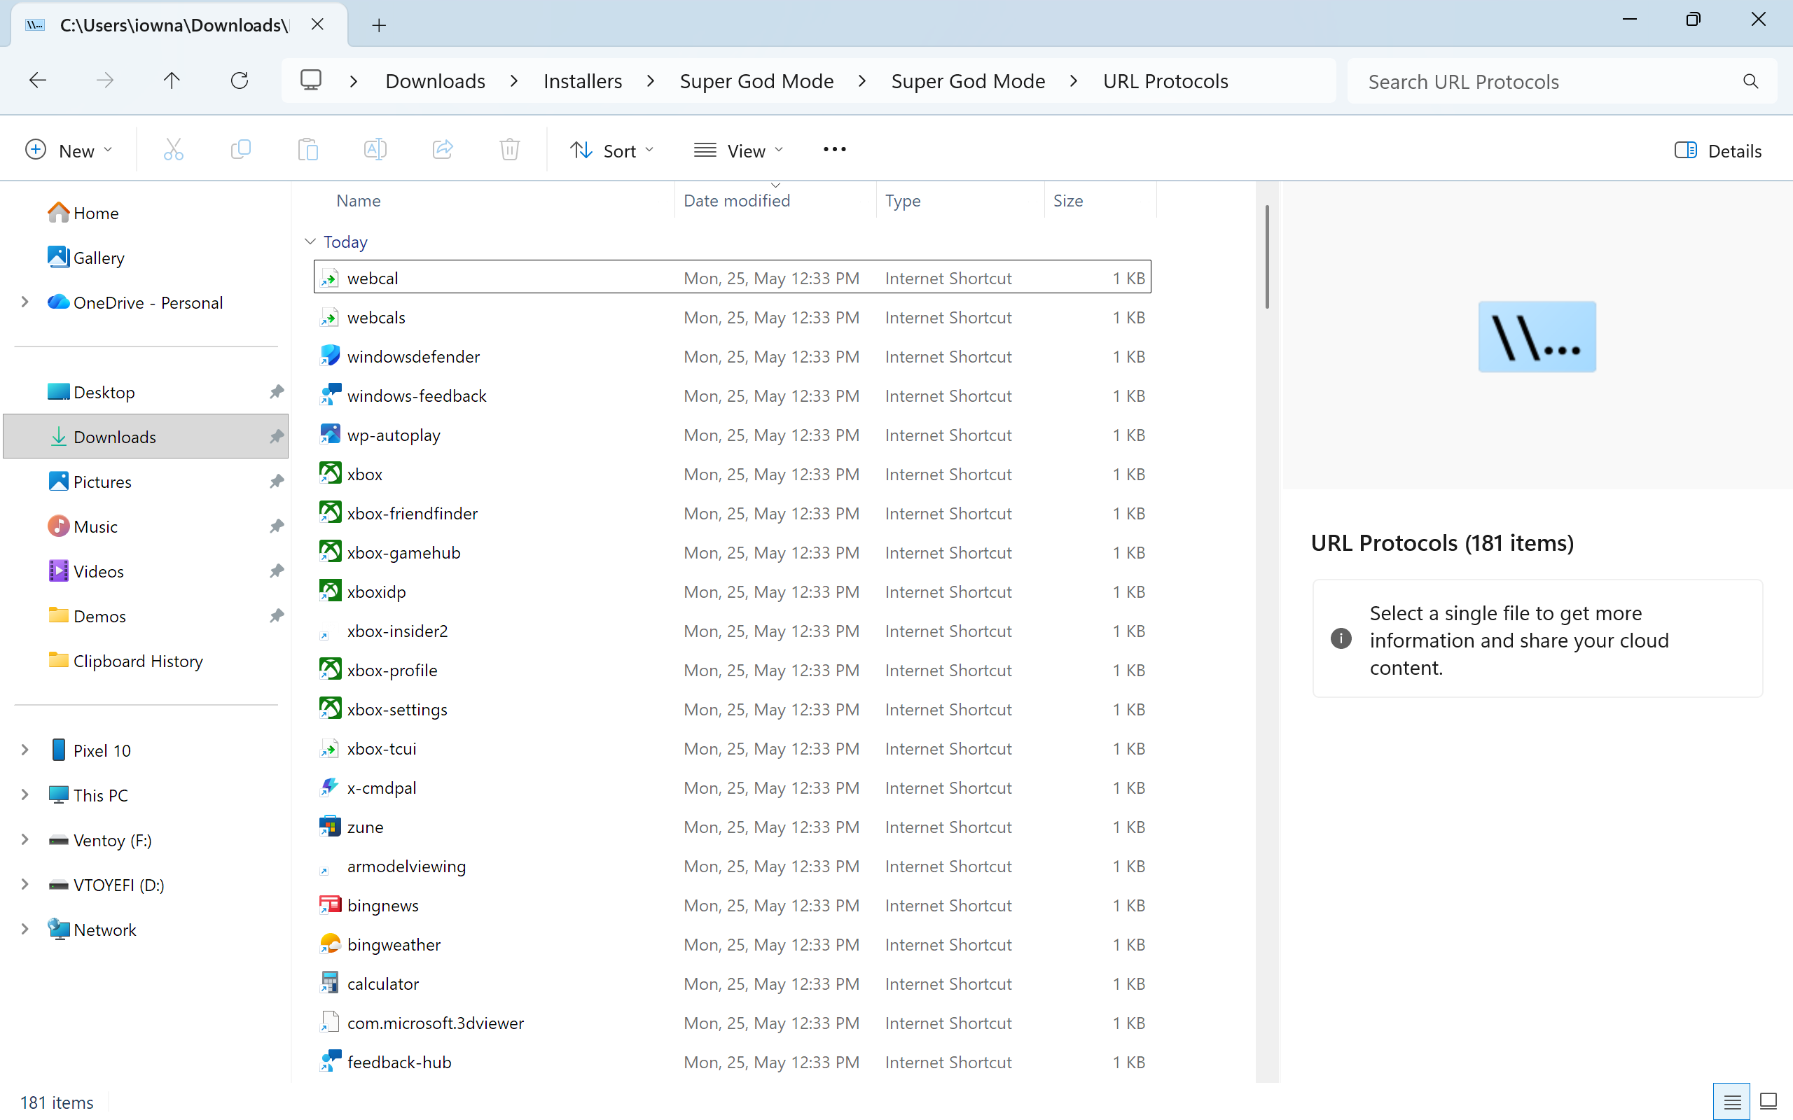Click the bingnews file icon

click(x=330, y=904)
